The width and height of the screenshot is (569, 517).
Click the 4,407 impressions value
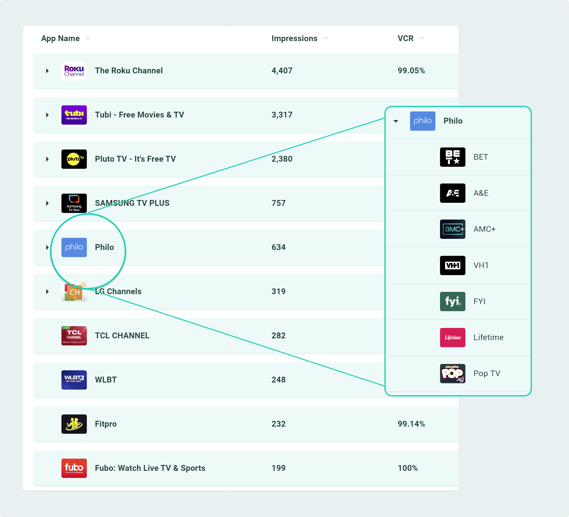pyautogui.click(x=282, y=71)
